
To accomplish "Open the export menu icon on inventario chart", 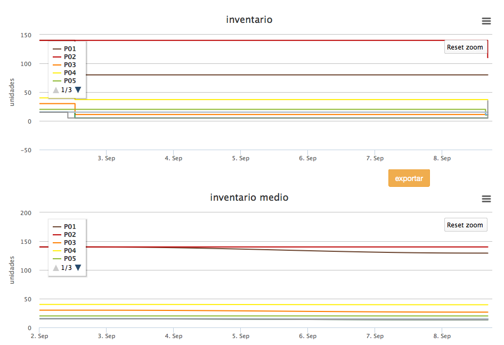I will tap(485, 21).
